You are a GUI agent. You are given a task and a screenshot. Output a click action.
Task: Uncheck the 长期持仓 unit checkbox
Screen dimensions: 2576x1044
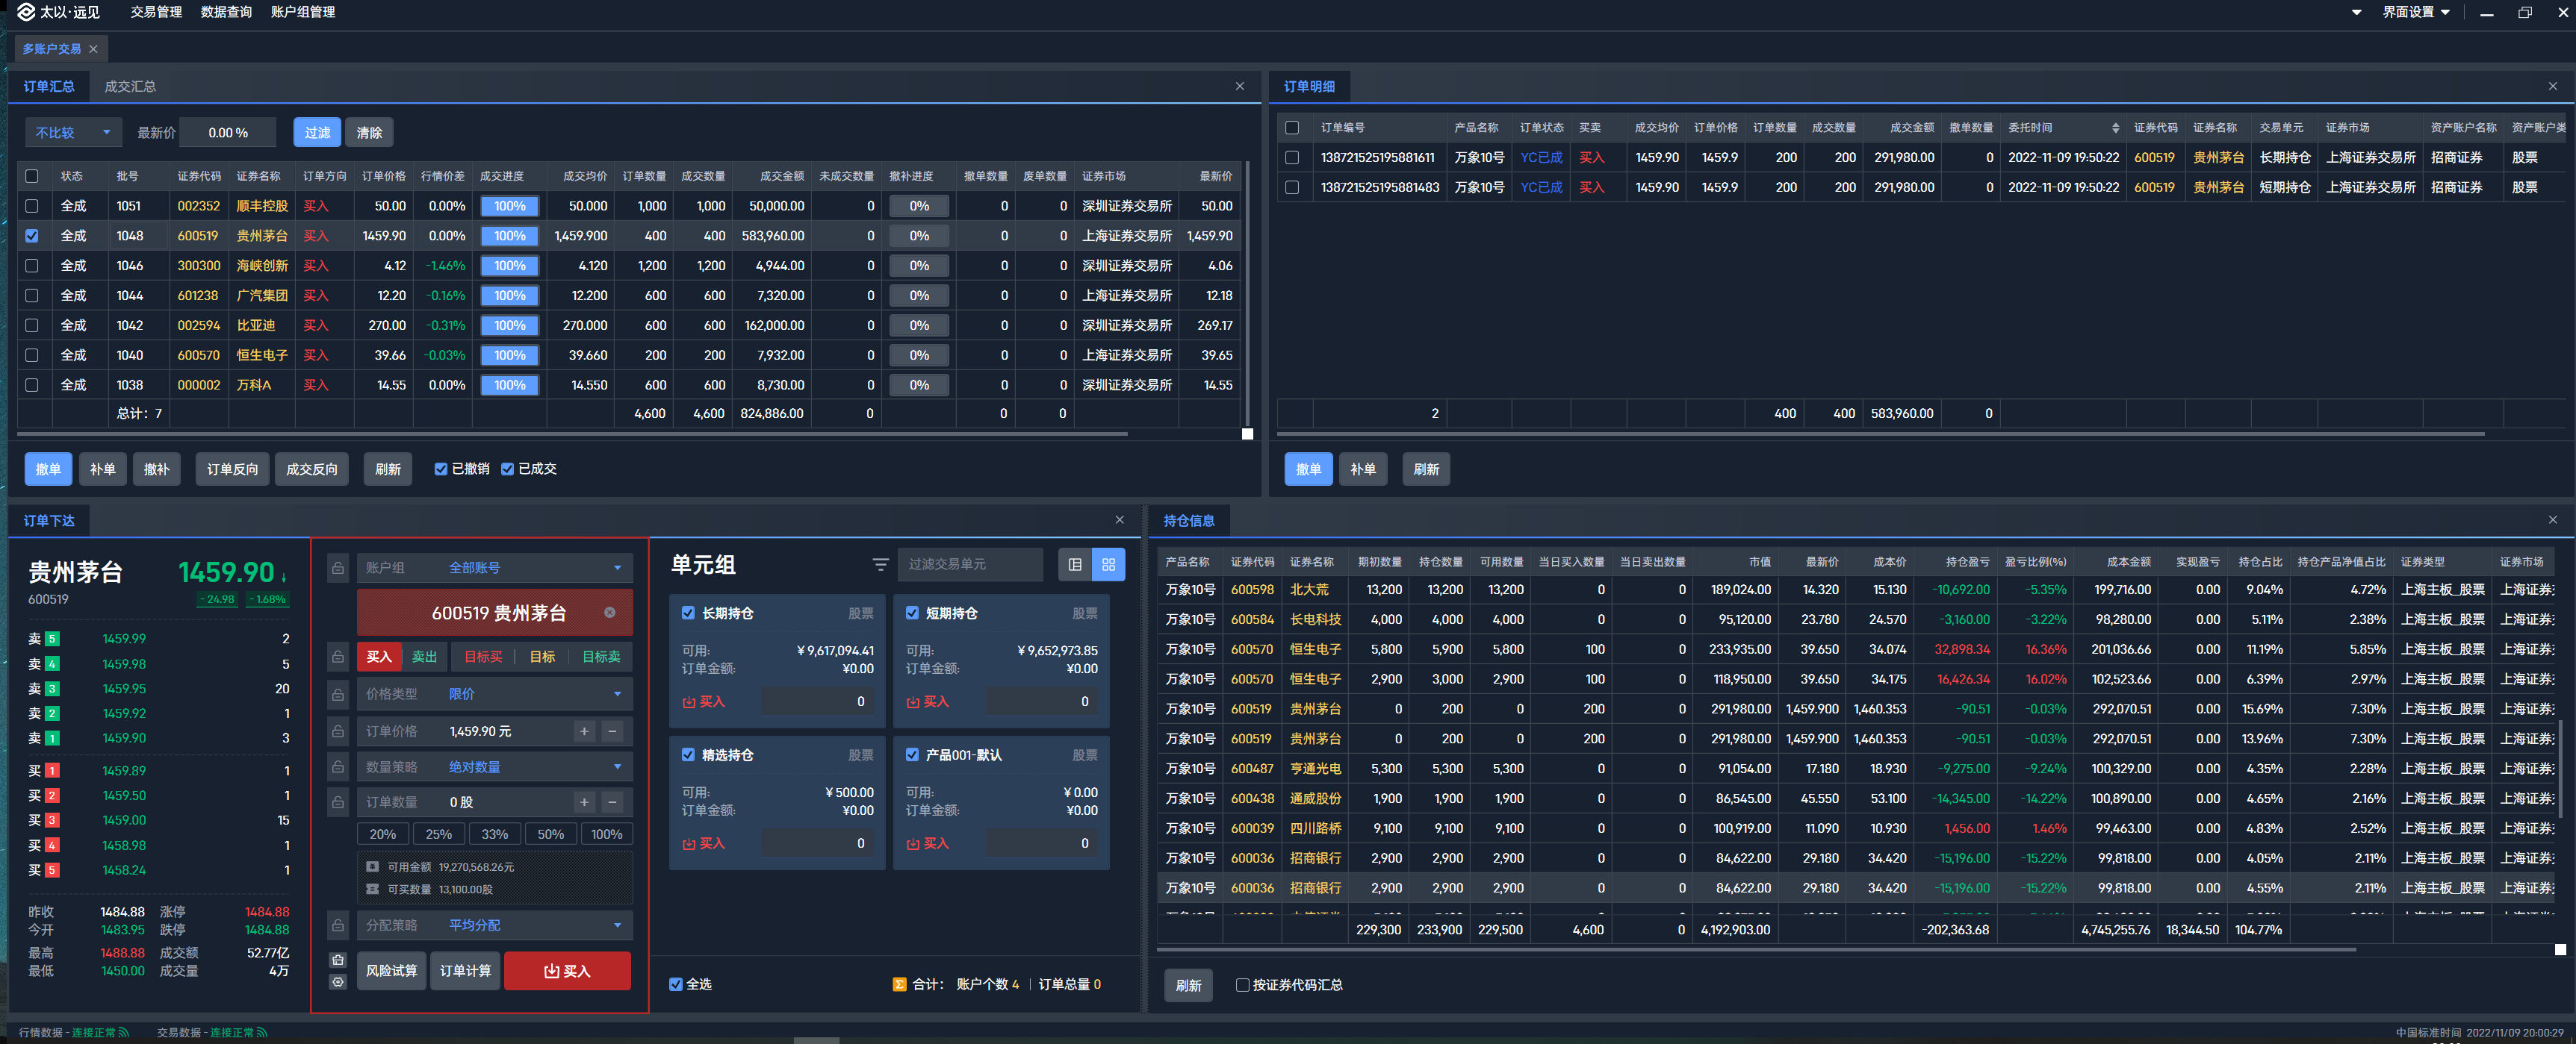[688, 613]
